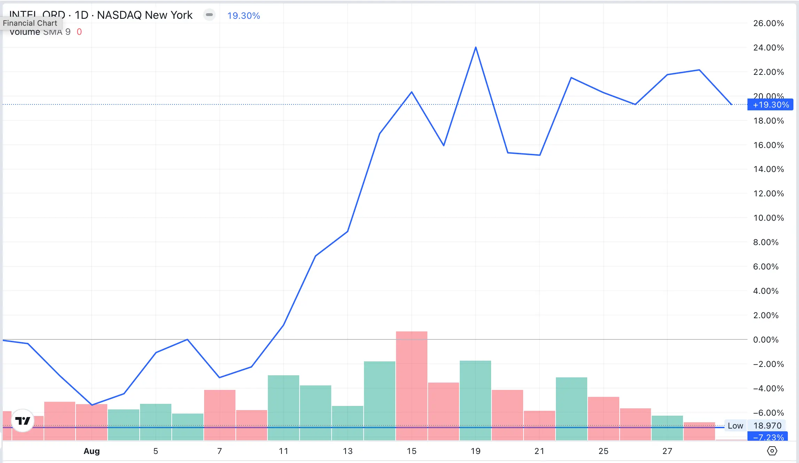
Task: Select the NASDAQ New York symbol title
Action: (x=101, y=15)
